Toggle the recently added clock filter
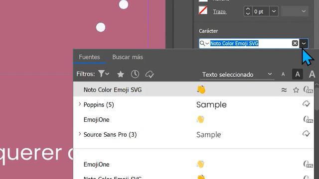This screenshot has height=179, width=319. click(x=135, y=74)
